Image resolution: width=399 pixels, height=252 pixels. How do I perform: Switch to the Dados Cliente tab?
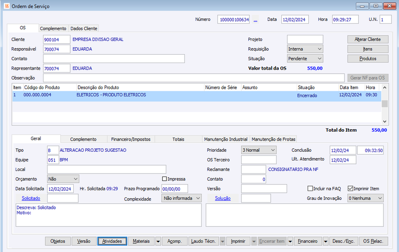(84, 28)
